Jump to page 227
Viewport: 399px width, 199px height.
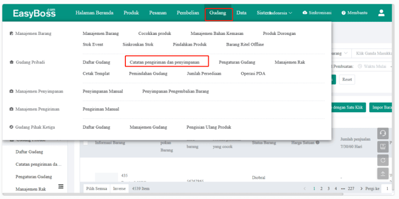click(x=351, y=188)
